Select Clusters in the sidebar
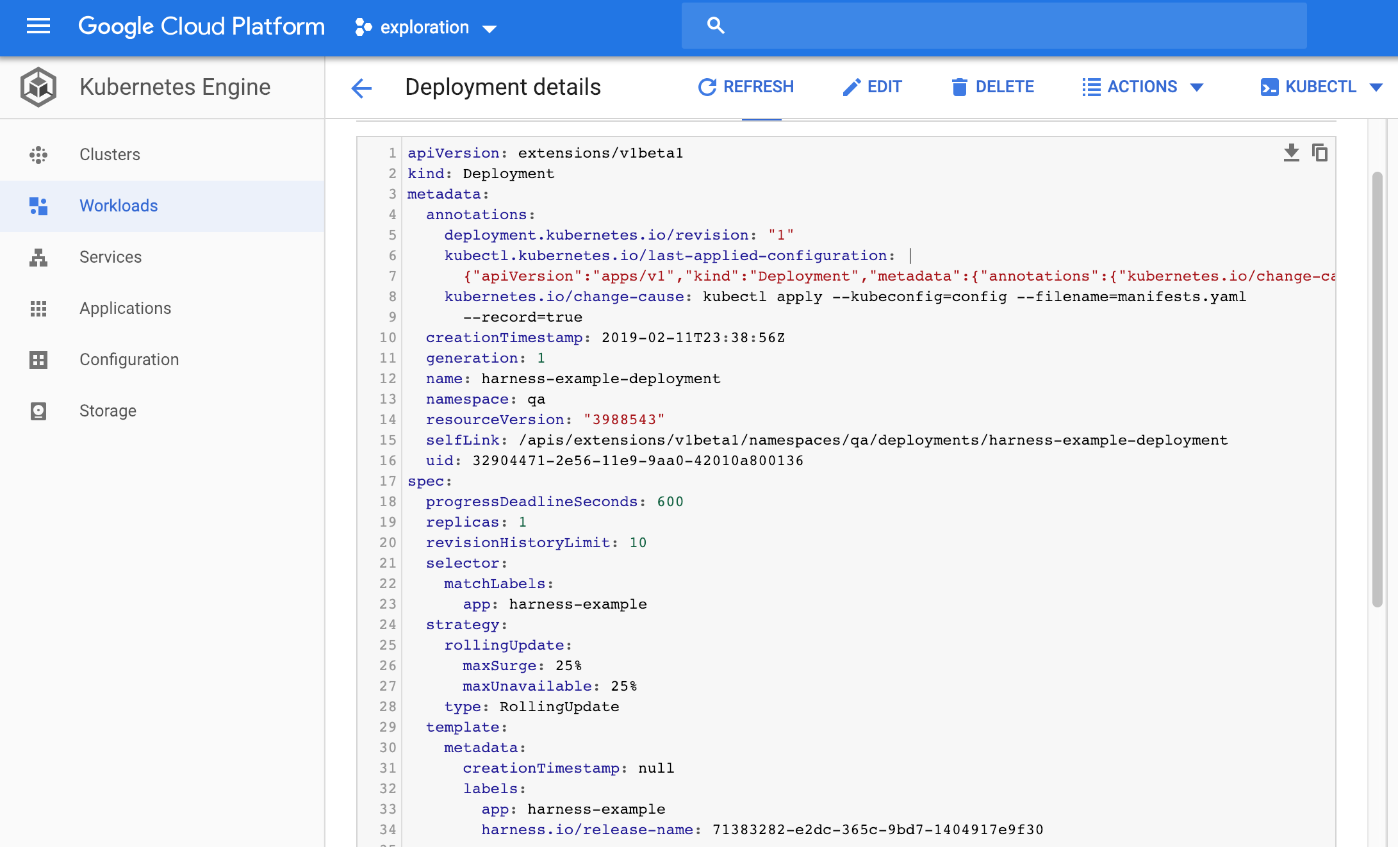Image resolution: width=1398 pixels, height=847 pixels. 162,154
